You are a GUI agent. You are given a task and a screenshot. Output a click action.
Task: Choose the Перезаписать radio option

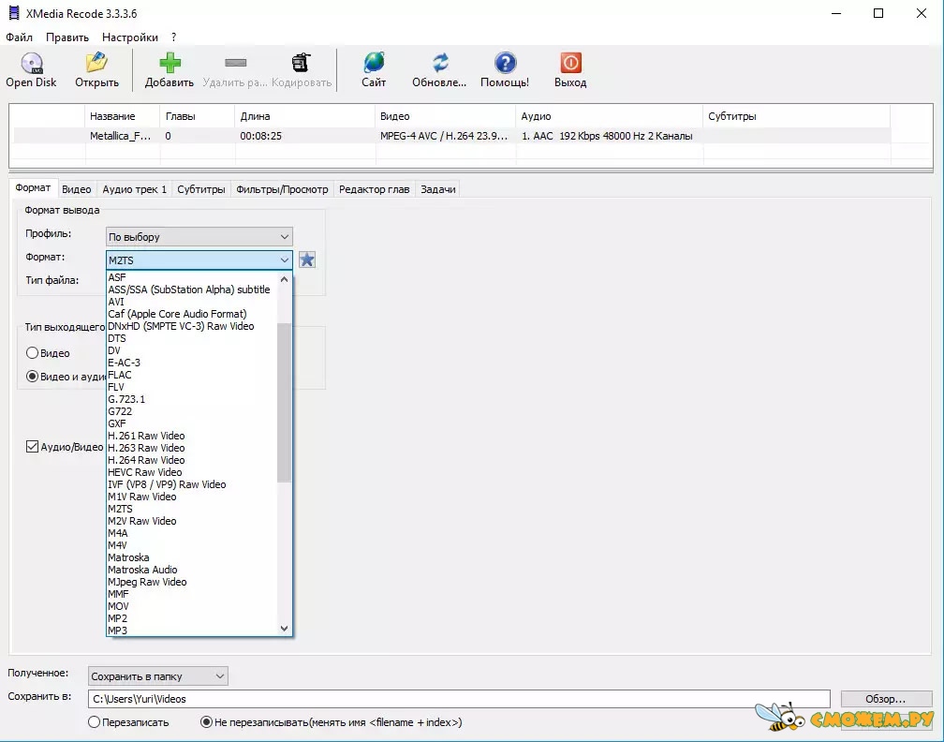click(94, 721)
